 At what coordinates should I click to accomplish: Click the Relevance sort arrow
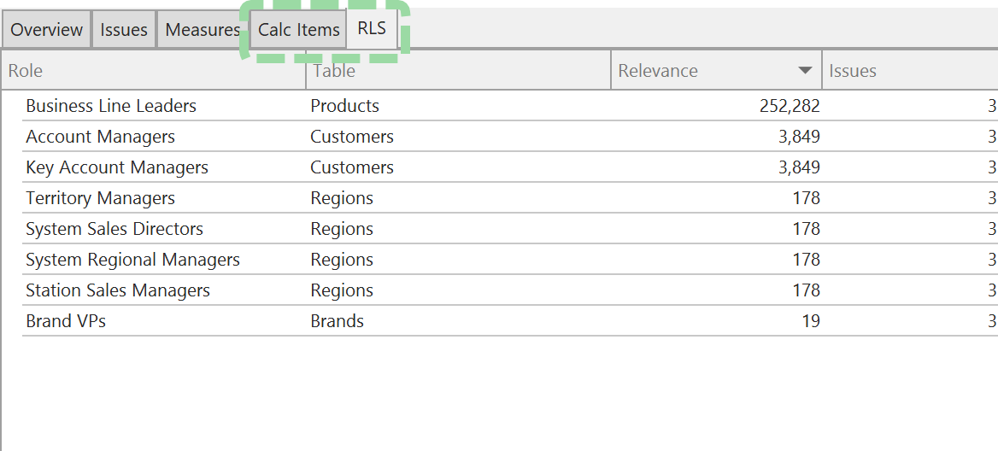pyautogui.click(x=805, y=71)
